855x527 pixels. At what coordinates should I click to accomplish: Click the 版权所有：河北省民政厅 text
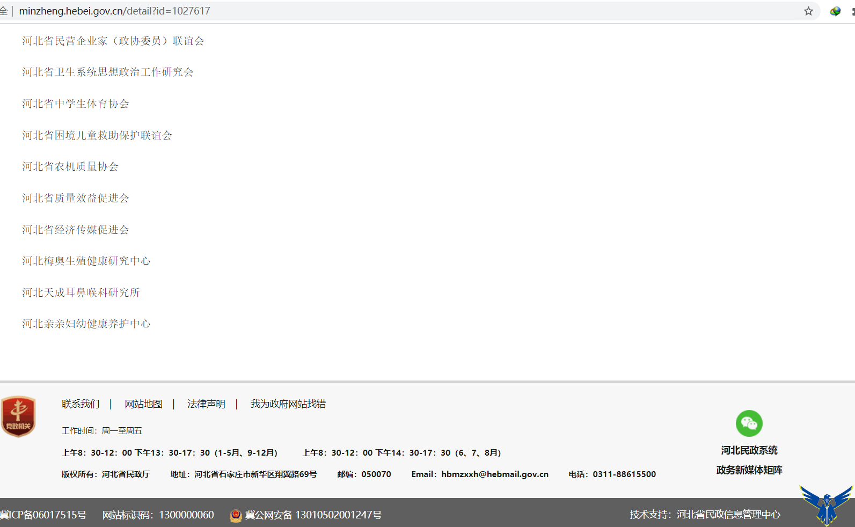(x=106, y=474)
